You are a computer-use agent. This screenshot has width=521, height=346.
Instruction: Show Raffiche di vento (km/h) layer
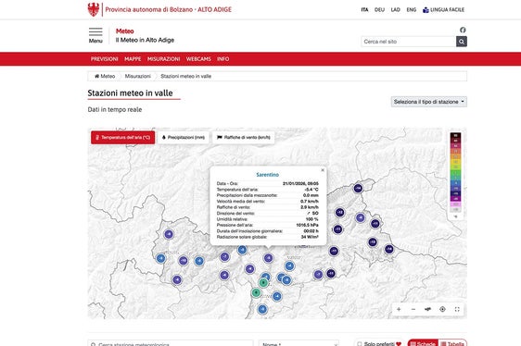[x=244, y=137]
